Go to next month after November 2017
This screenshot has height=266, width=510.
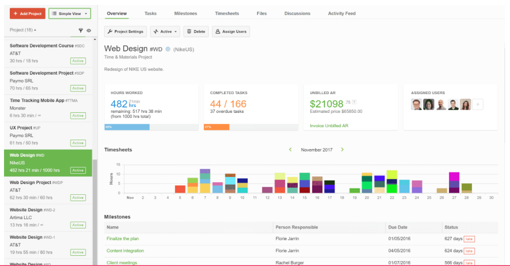click(343, 150)
